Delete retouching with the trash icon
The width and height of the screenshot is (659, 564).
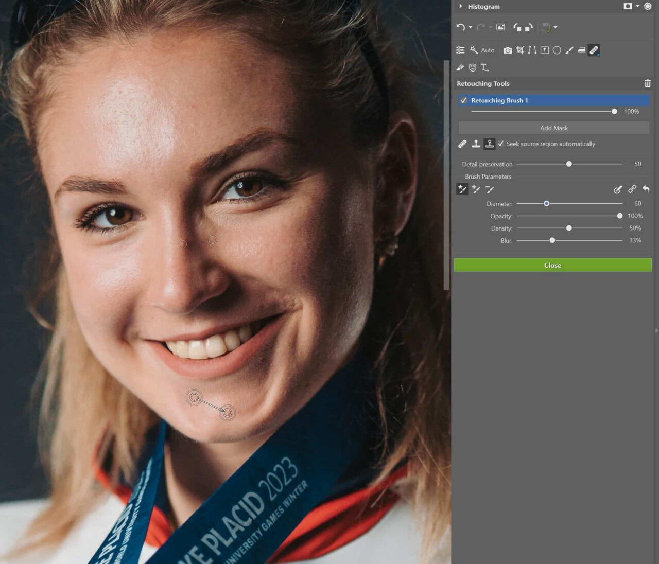[x=647, y=83]
